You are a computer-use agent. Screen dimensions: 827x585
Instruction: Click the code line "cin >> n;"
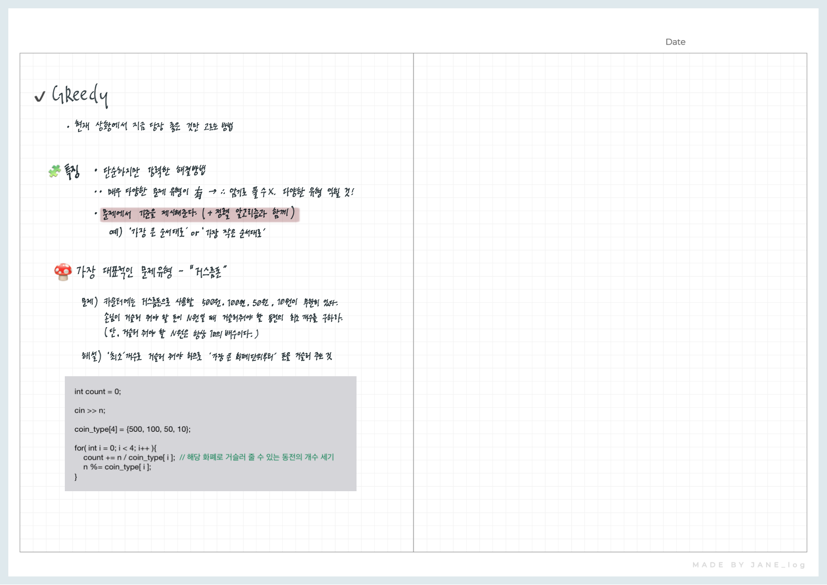click(90, 411)
